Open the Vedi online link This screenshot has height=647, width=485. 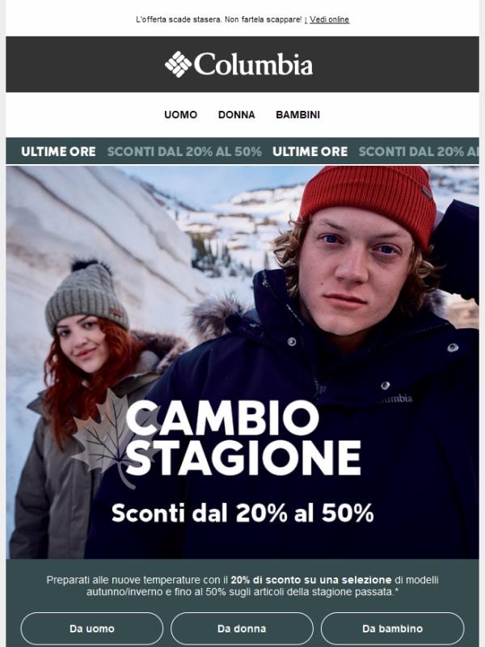click(329, 19)
